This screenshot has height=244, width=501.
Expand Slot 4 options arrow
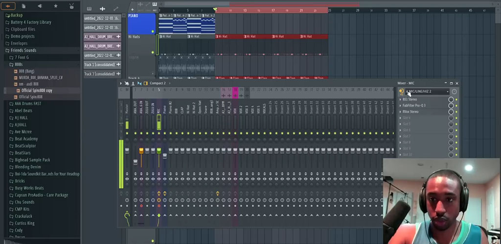(x=400, y=118)
